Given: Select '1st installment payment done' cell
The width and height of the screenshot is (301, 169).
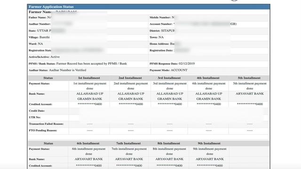Looking at the screenshot, I should tap(90, 86).
